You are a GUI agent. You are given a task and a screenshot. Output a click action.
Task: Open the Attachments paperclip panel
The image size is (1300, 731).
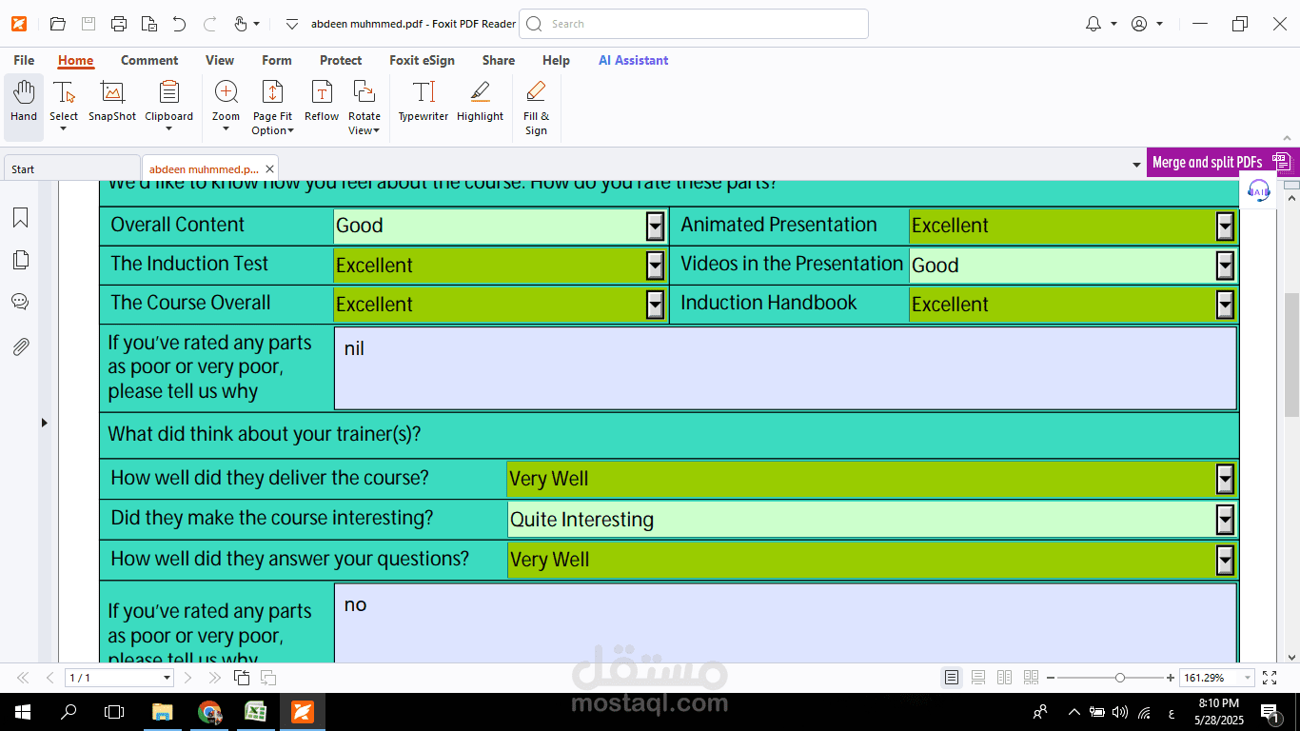[20, 346]
